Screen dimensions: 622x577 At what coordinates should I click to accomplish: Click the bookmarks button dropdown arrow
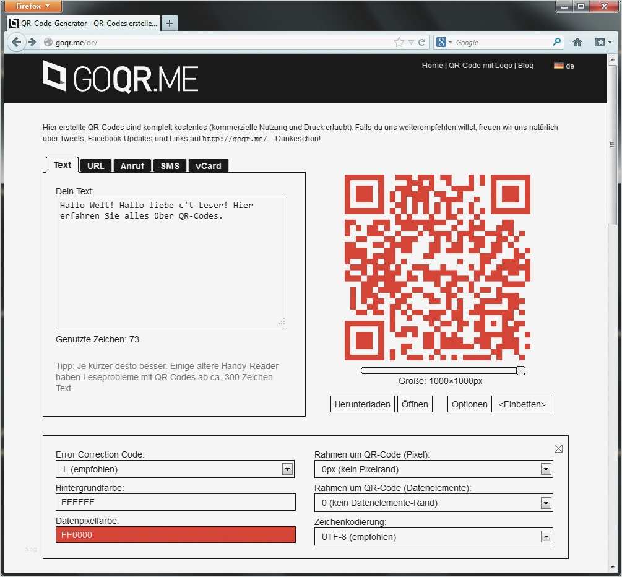[610, 42]
